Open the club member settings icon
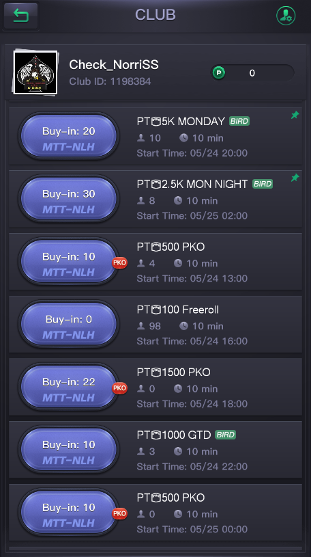Image resolution: width=311 pixels, height=557 pixels. pyautogui.click(x=286, y=16)
